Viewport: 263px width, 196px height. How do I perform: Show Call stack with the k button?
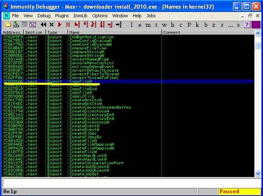(x=197, y=25)
